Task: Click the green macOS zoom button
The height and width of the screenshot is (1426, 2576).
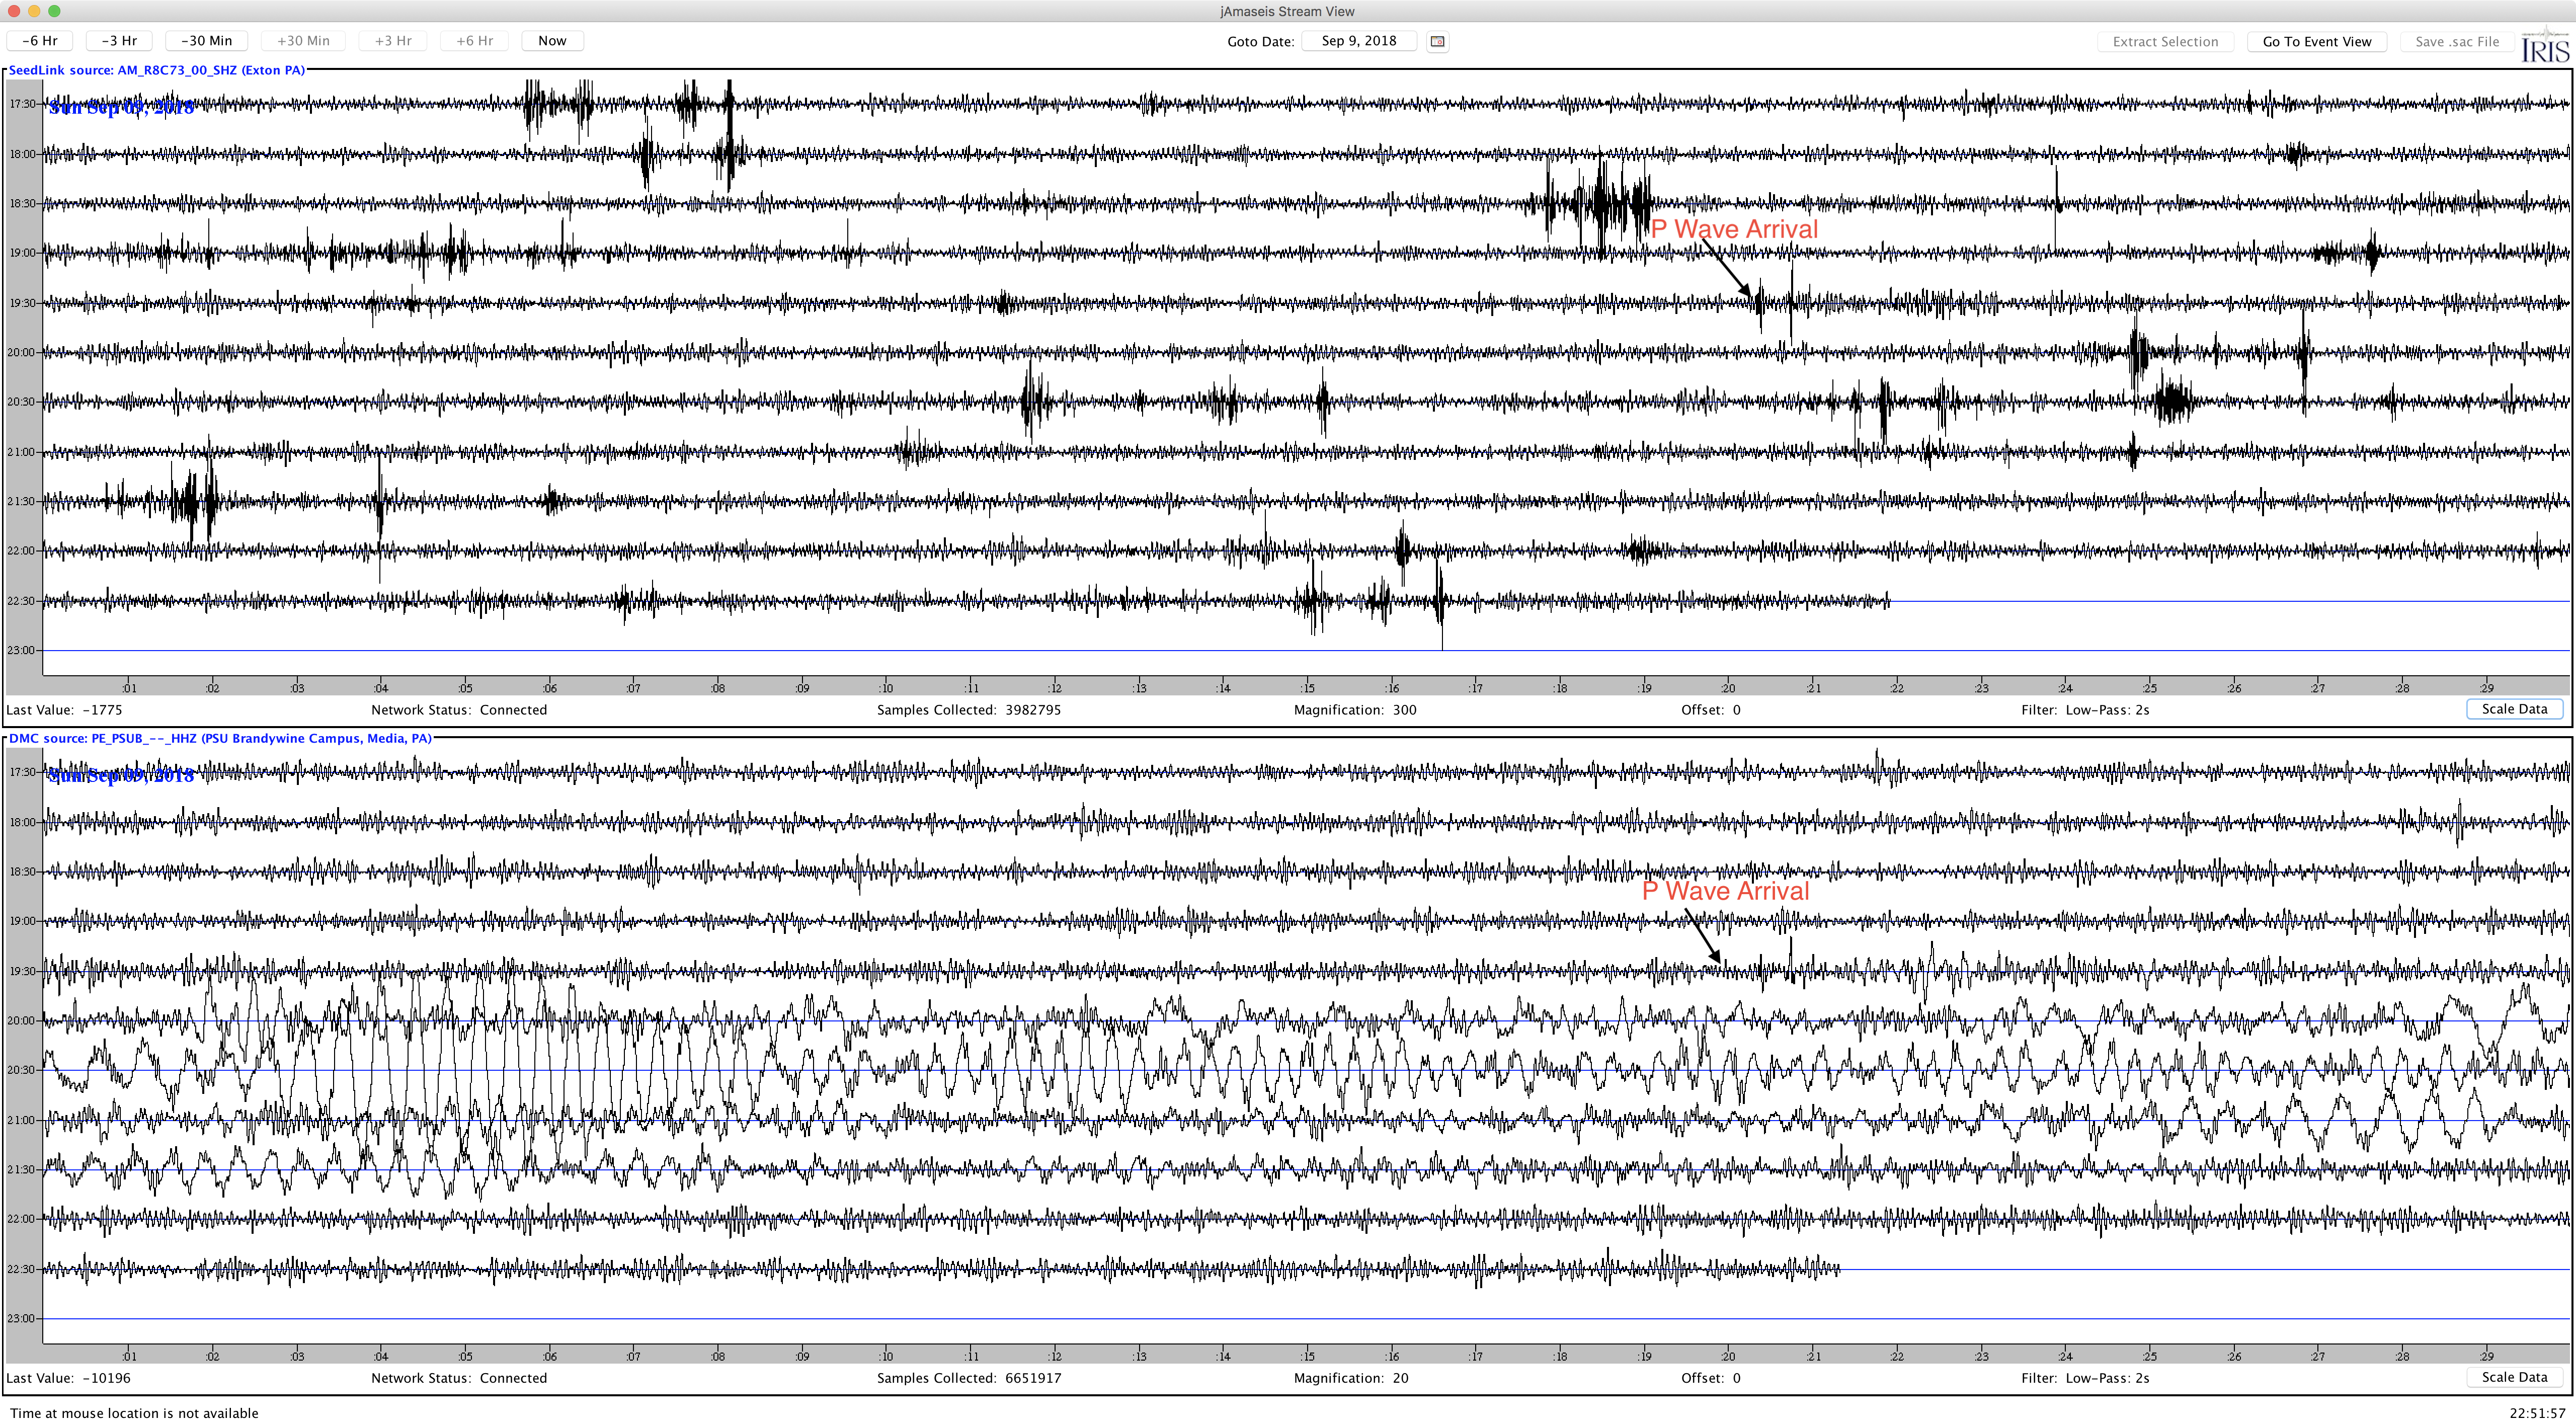Action: pos(54,11)
